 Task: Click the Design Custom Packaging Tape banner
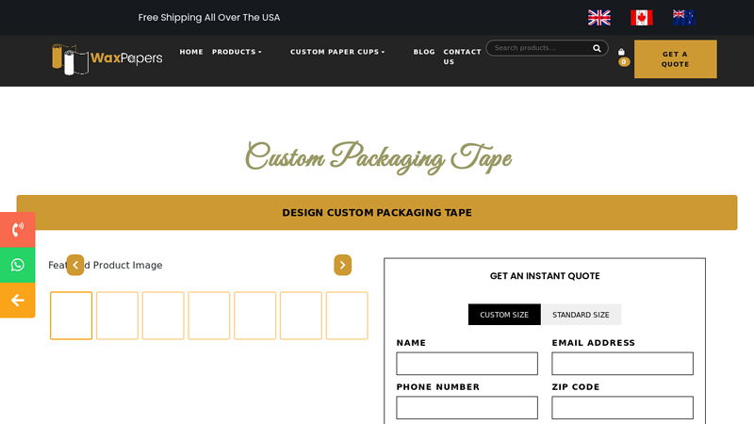377,213
